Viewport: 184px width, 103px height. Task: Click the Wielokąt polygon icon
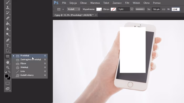(18, 67)
